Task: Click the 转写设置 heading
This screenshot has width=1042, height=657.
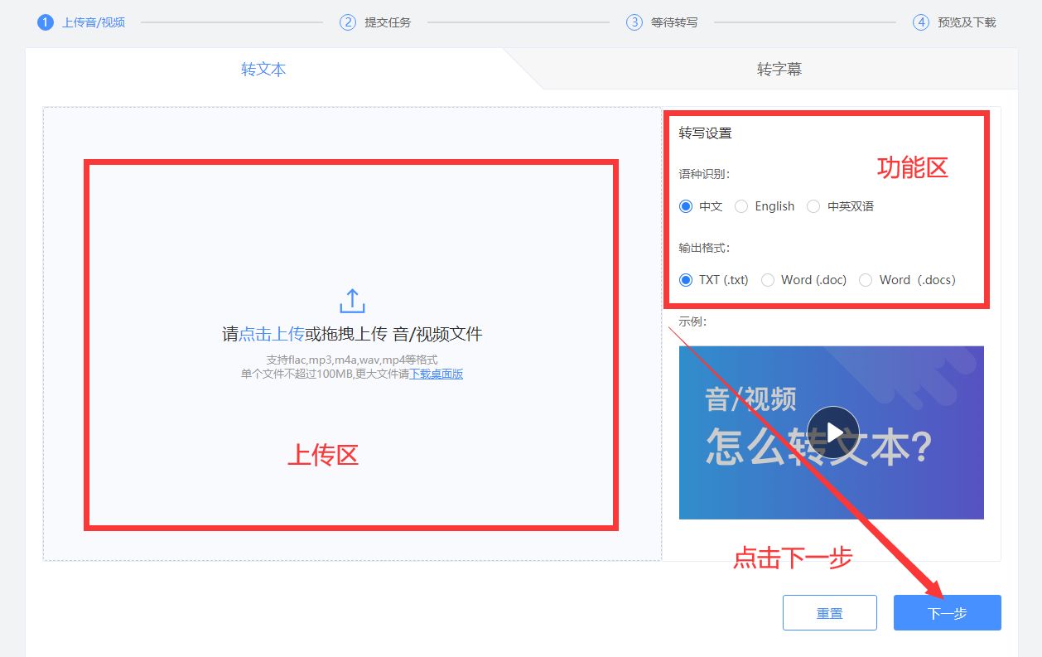Action: pyautogui.click(x=706, y=133)
